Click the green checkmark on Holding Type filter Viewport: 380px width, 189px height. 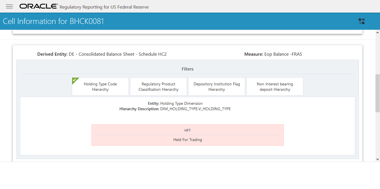(74, 81)
